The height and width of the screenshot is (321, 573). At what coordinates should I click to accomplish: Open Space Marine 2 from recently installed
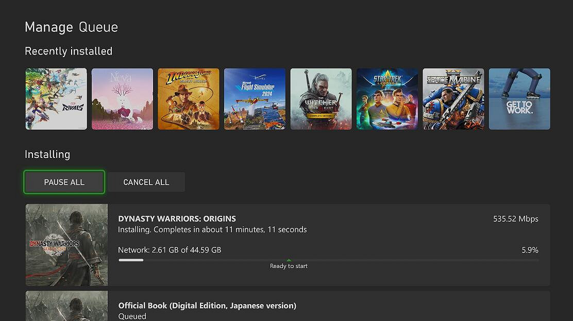tap(453, 99)
